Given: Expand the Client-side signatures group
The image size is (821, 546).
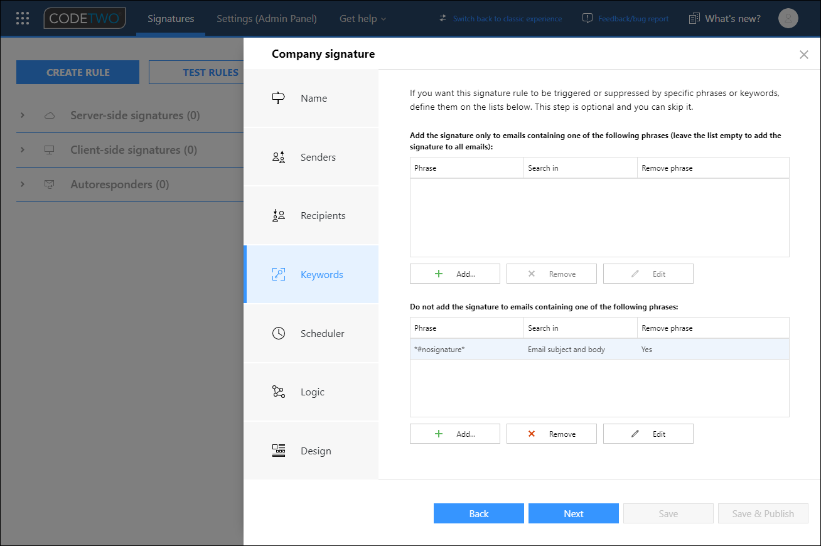Looking at the screenshot, I should (x=23, y=150).
